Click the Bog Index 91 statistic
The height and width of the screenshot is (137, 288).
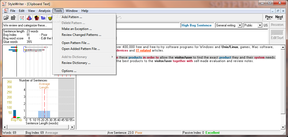(17, 35)
